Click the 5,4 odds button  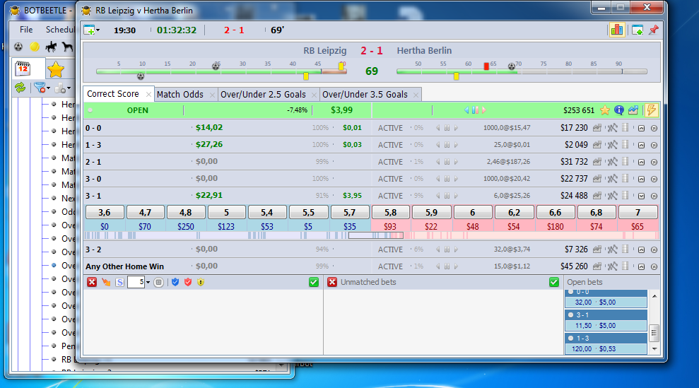[x=266, y=212]
